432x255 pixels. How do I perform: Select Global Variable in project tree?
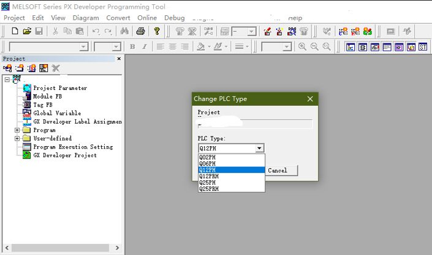tap(57, 113)
